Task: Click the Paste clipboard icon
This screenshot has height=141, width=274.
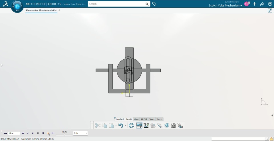Action: (x=111, y=125)
